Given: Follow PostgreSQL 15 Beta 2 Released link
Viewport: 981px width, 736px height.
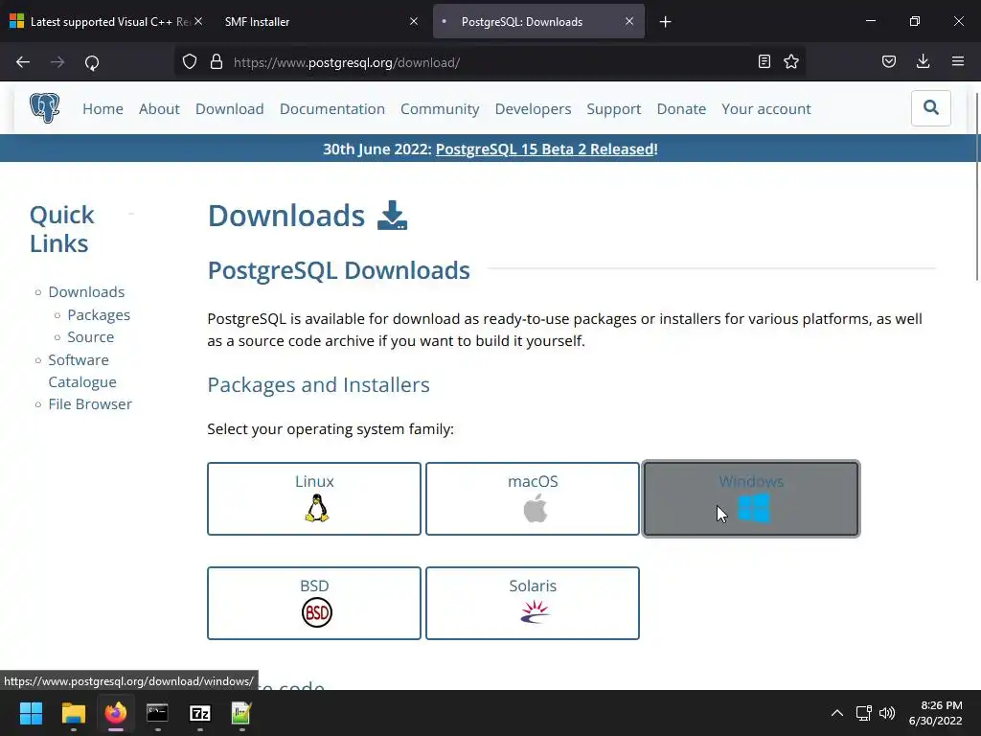Looking at the screenshot, I should [544, 149].
